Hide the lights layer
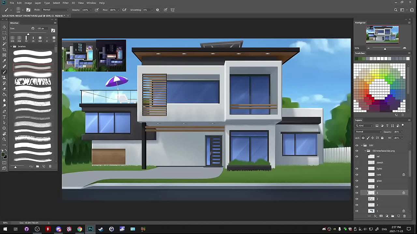Viewport: 417px width, 234px height. (357, 169)
